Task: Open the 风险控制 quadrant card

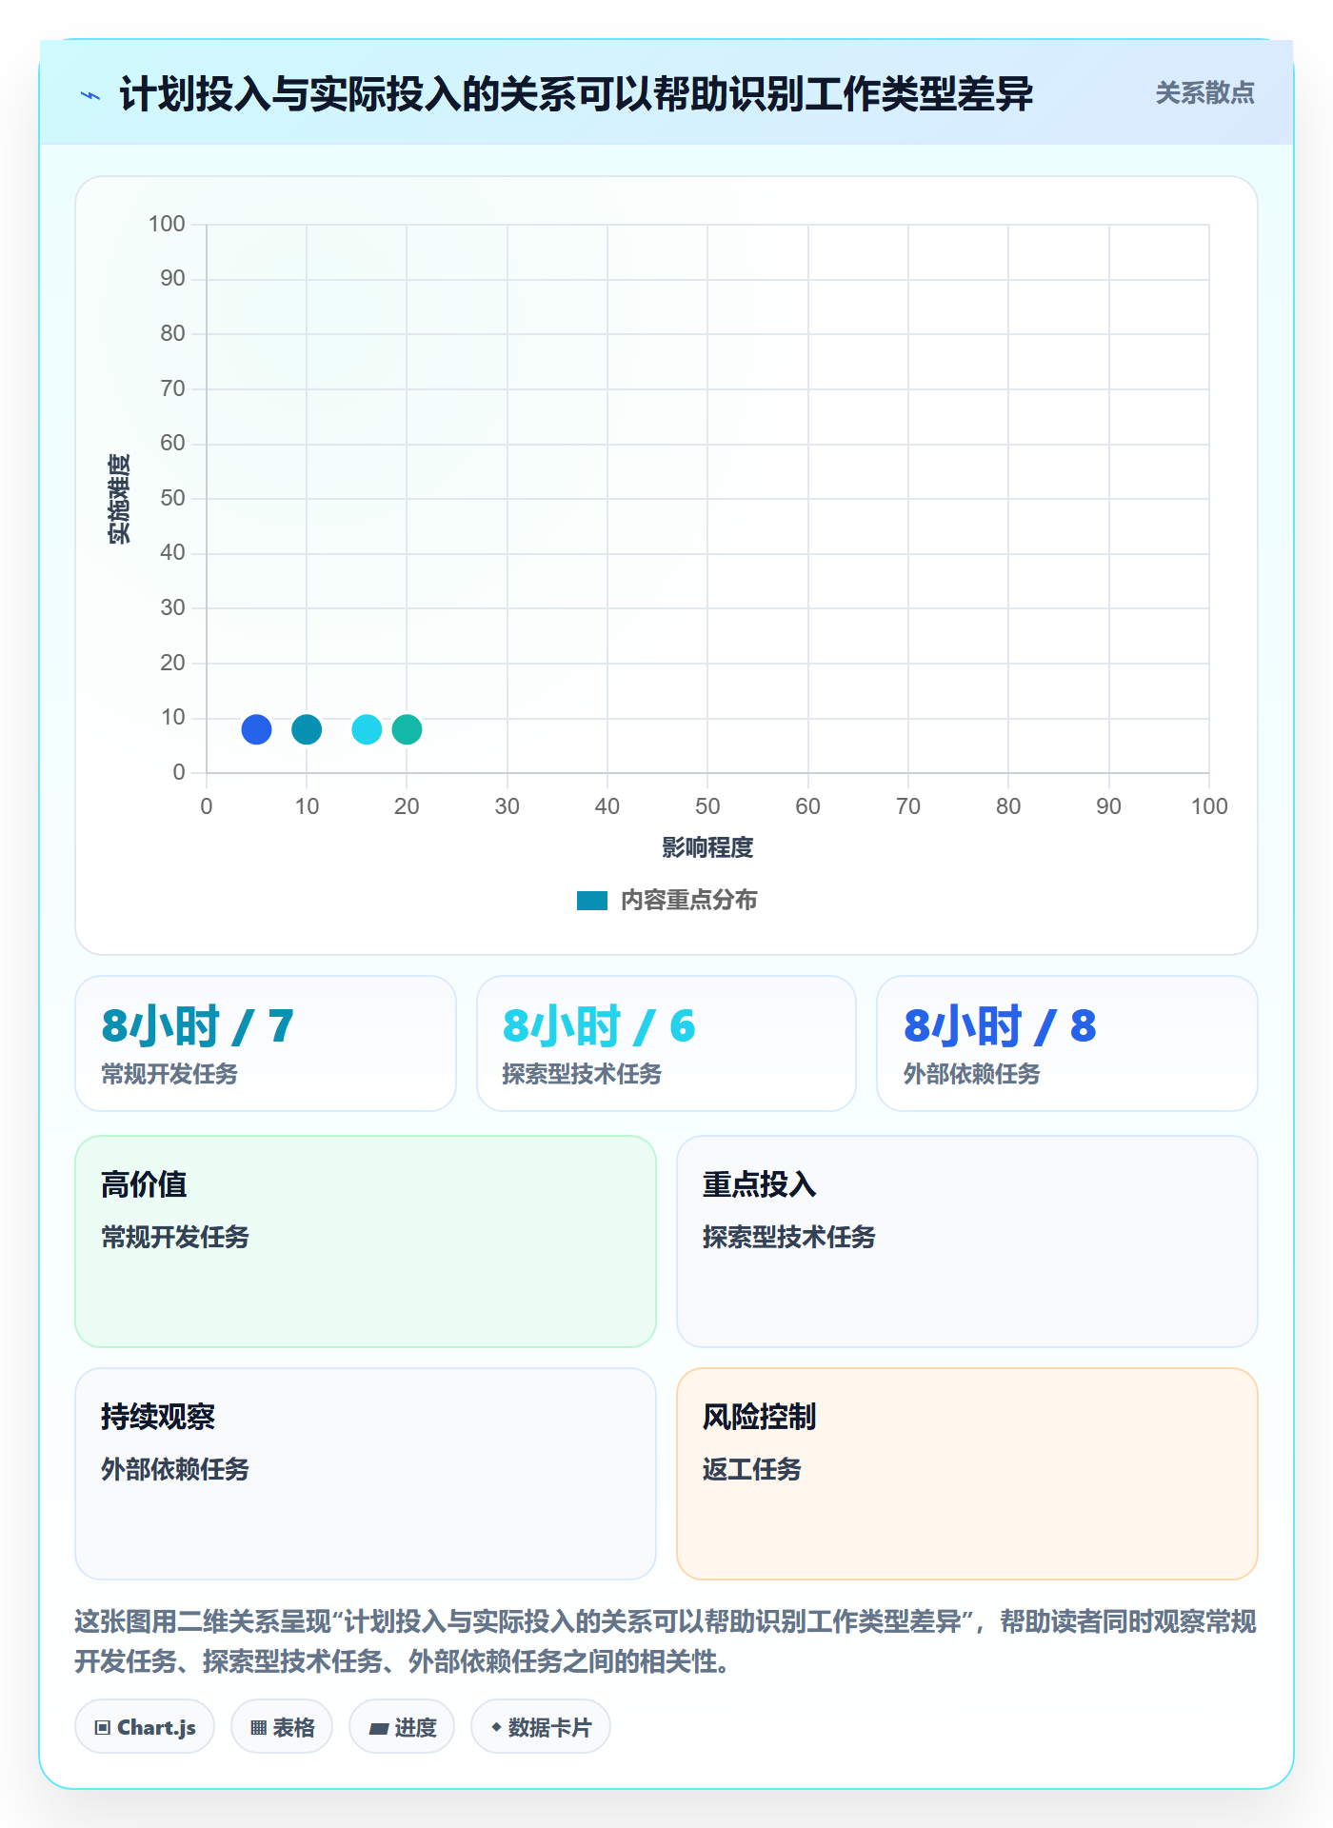Action: (x=967, y=1474)
